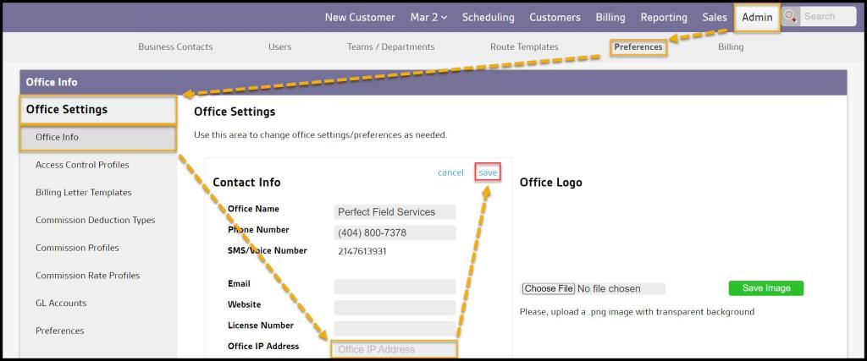The width and height of the screenshot is (867, 361).
Task: Click the save link in Contact Info
Action: click(488, 172)
